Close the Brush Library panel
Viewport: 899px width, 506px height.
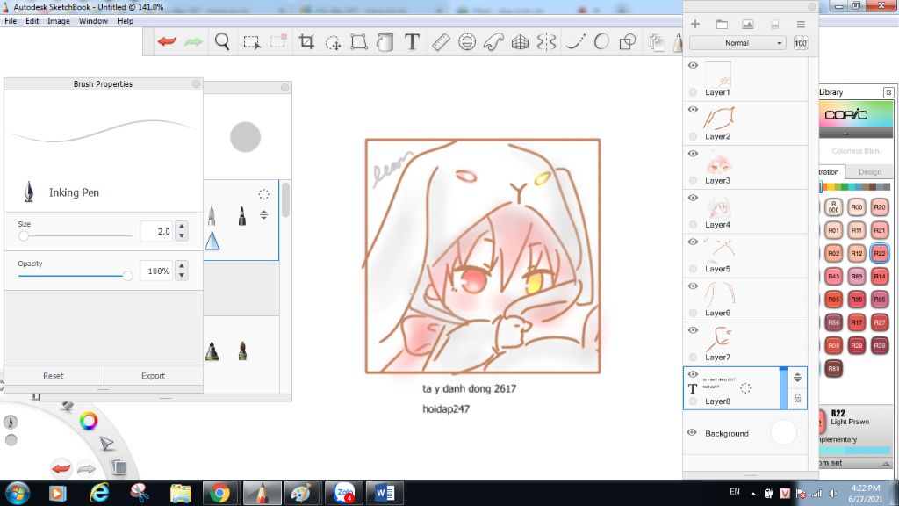pos(285,87)
